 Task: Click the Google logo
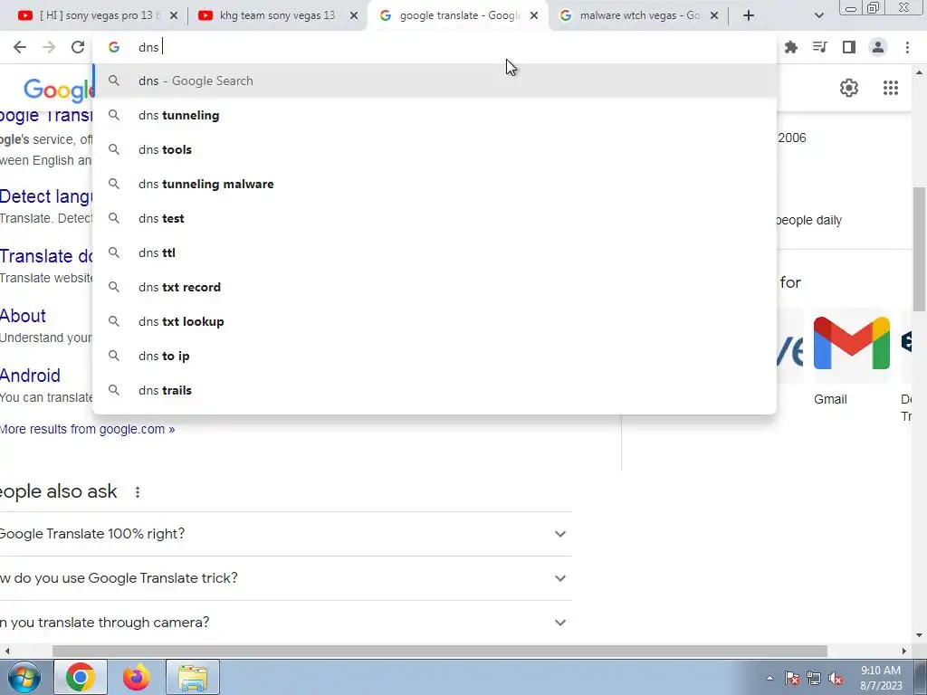pos(58,90)
